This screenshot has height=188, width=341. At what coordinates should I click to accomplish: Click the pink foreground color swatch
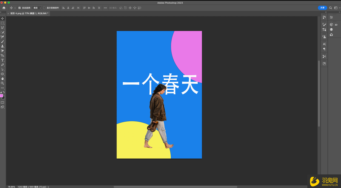click(1, 95)
